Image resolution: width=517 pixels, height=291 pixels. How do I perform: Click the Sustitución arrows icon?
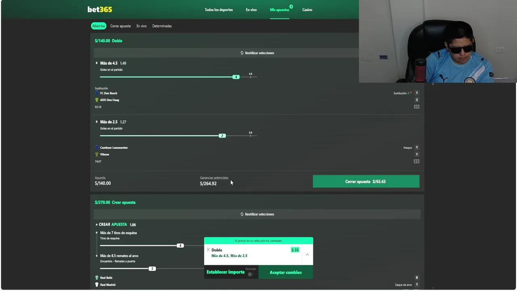(410, 93)
